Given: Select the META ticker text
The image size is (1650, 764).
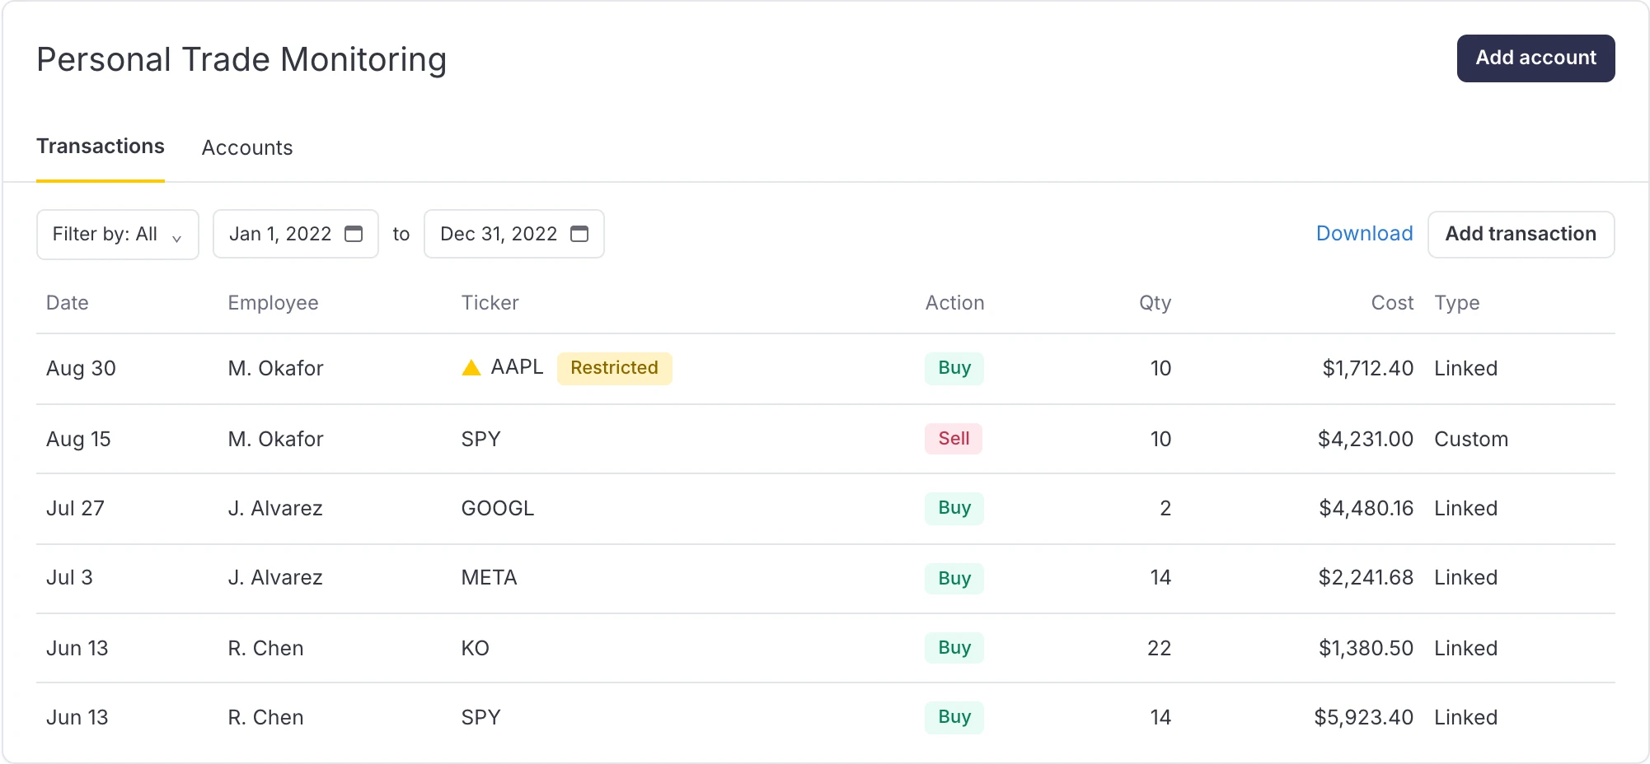Looking at the screenshot, I should pos(489,577).
